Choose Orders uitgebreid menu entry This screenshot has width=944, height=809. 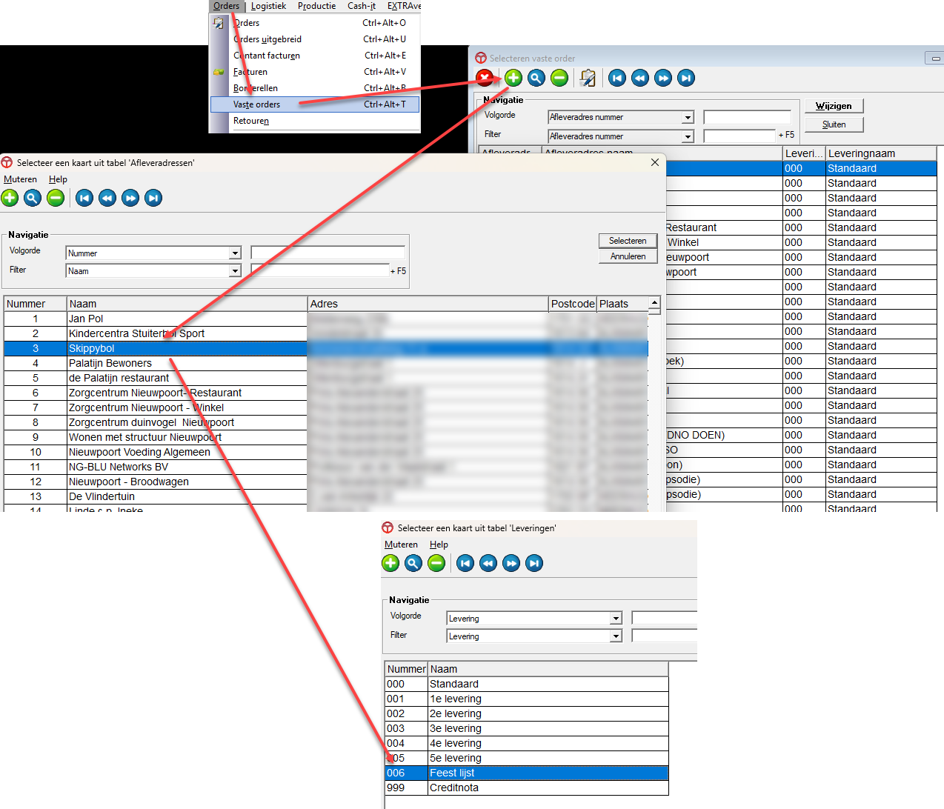(315, 39)
